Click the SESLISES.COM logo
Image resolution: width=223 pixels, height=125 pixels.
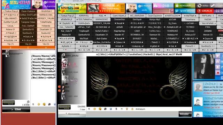coord(72,8)
